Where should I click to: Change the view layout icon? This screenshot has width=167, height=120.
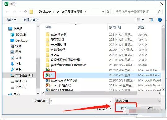(x=138, y=20)
